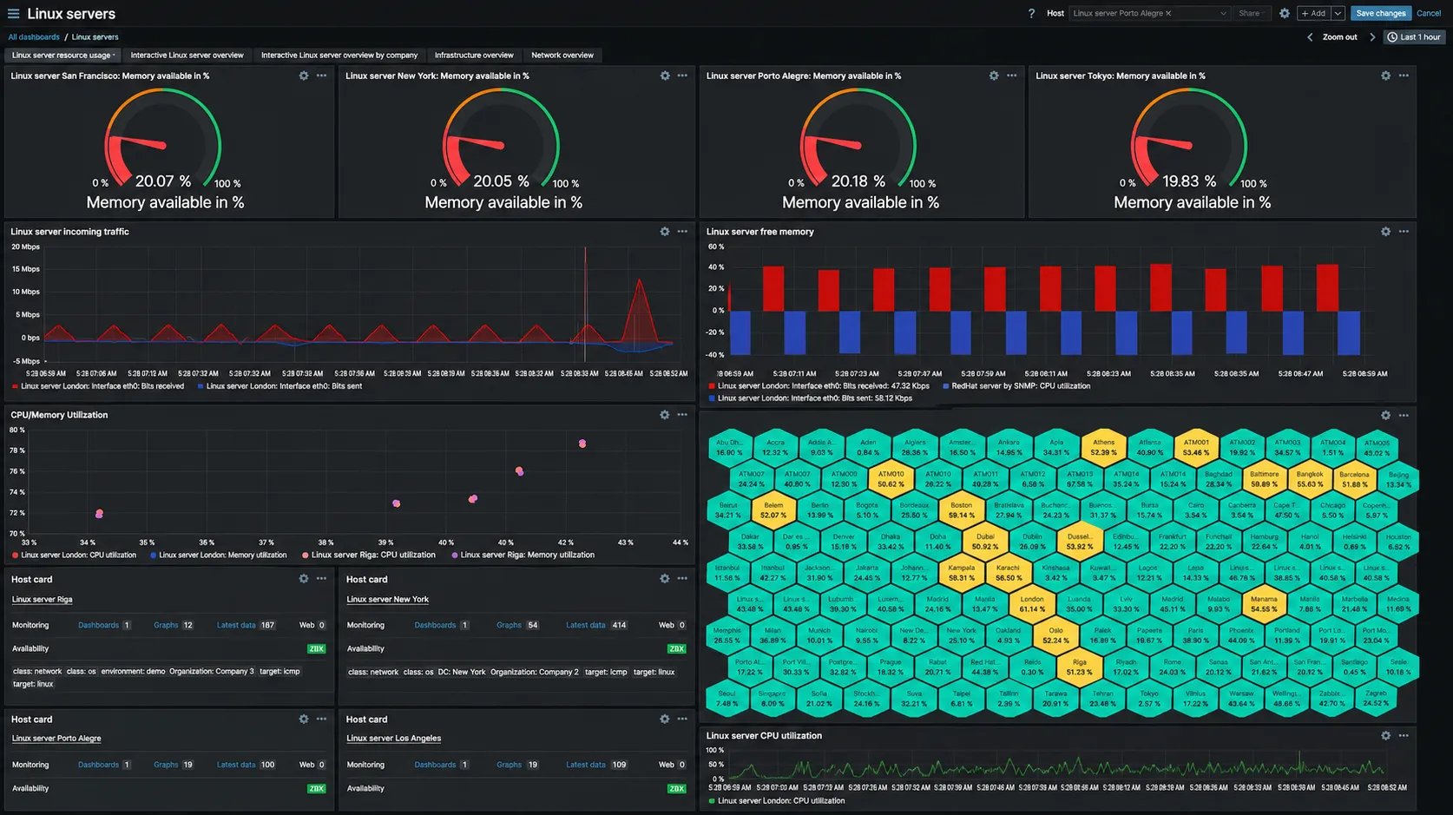Edit Los Angeles host card via gear
The image size is (1453, 815).
coord(665,719)
